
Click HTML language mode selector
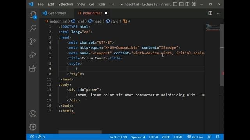pos(178,137)
